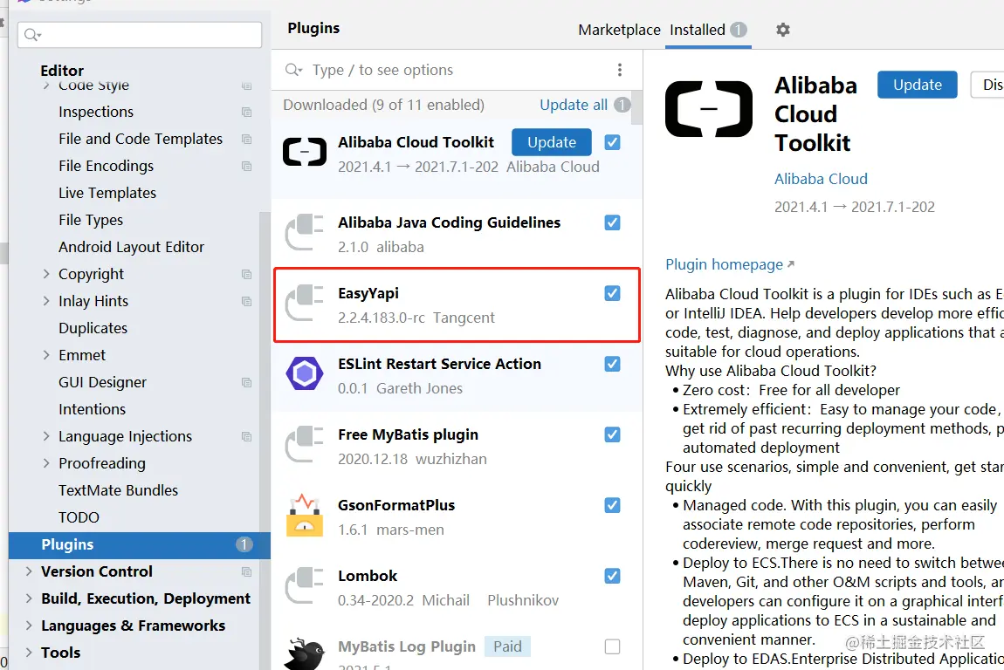Click the settings search magnifier icon
The image size is (1004, 670).
pyautogui.click(x=32, y=35)
